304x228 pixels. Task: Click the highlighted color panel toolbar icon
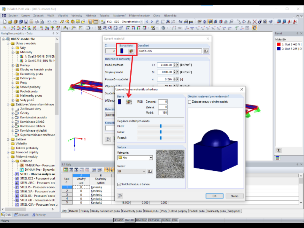(254, 28)
